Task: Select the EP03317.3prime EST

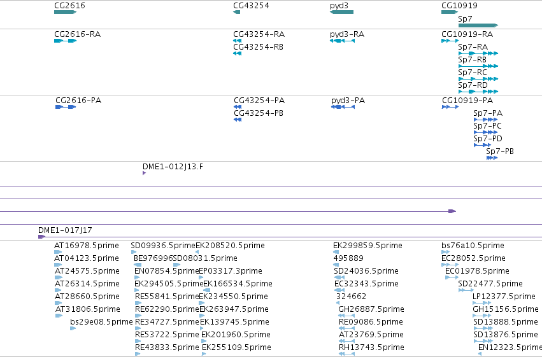Action: click(201, 277)
